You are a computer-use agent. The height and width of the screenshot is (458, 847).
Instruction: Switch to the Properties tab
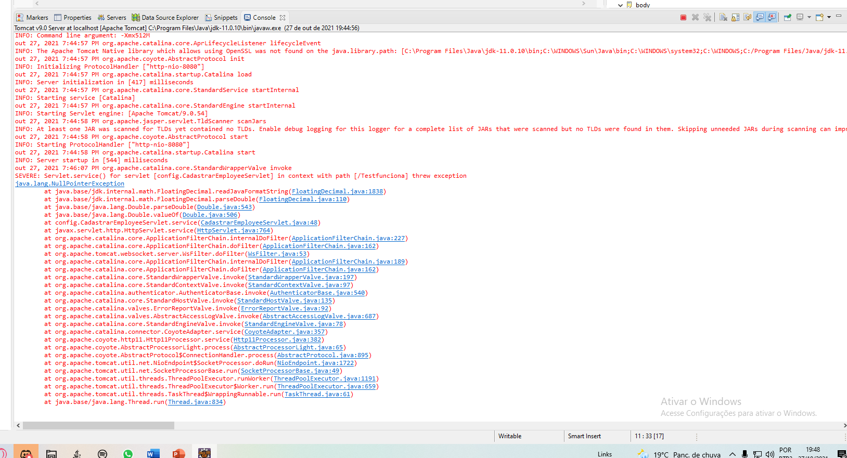pos(73,18)
